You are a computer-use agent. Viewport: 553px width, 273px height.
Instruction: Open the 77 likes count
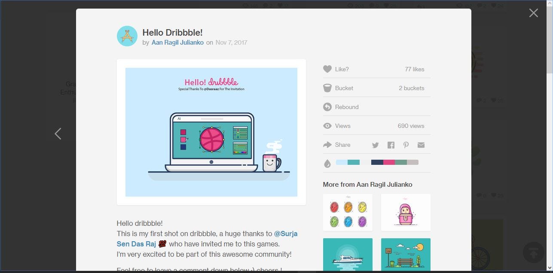[414, 69]
